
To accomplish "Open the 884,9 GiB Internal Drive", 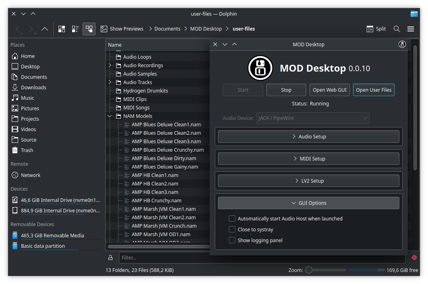I will (x=56, y=211).
